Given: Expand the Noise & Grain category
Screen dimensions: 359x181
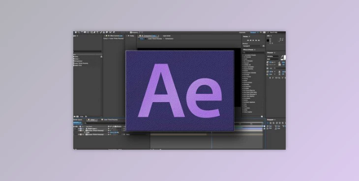Looking at the screenshot, I should (x=243, y=82).
